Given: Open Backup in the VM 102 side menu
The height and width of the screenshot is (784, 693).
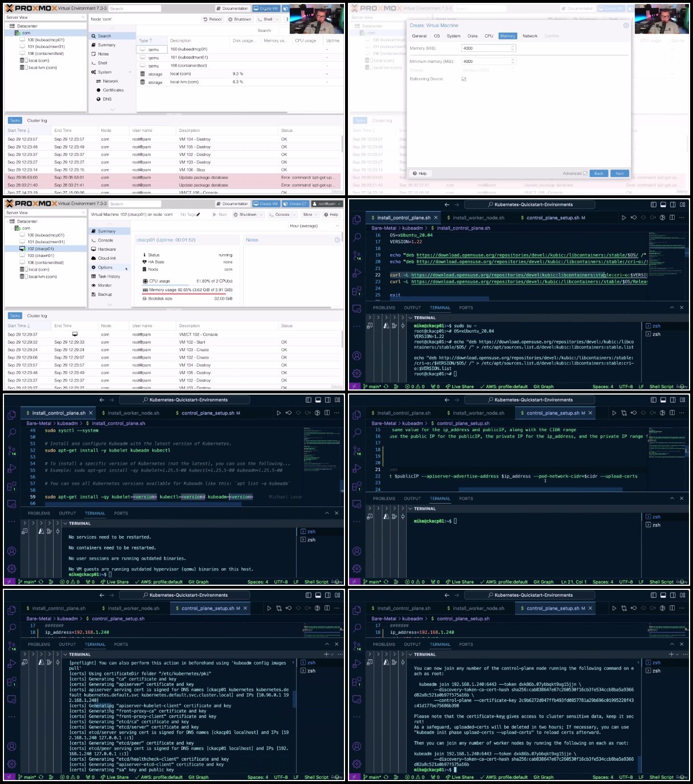Looking at the screenshot, I should 110,295.
